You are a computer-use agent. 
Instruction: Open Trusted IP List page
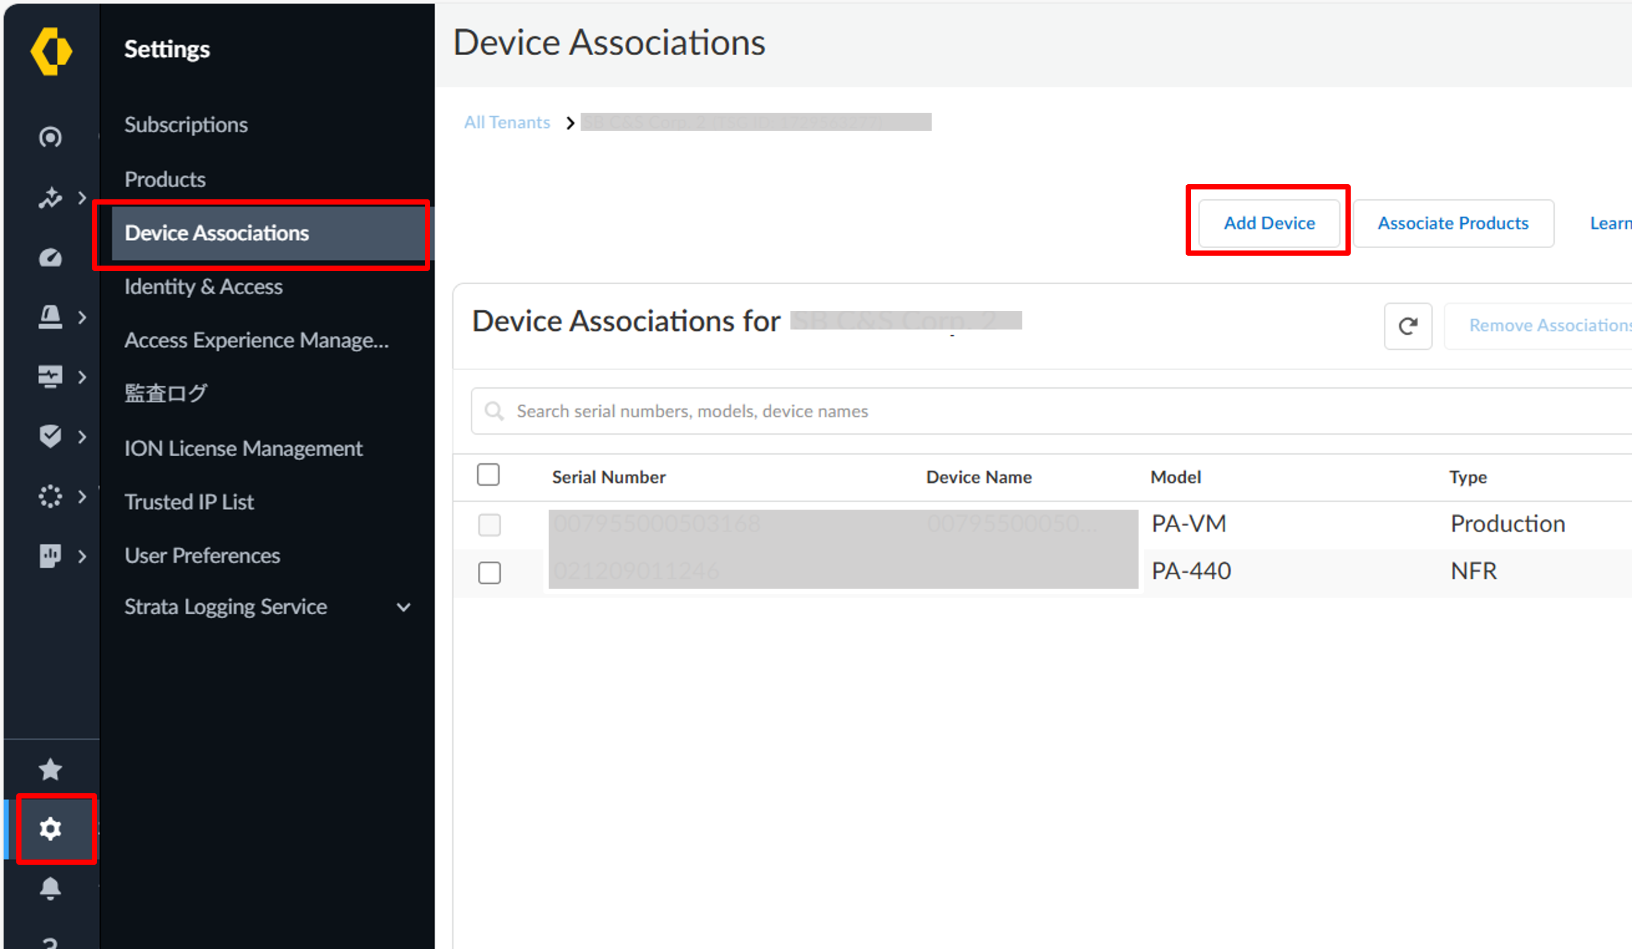(x=189, y=502)
